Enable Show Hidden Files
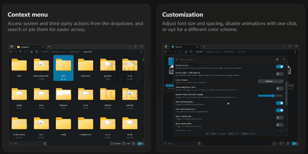 tap(280, 118)
